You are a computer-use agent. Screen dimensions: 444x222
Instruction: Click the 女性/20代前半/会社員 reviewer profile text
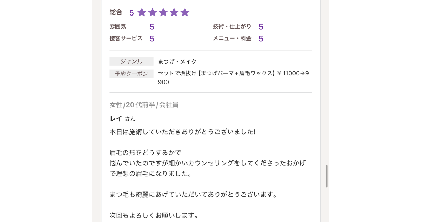click(144, 105)
